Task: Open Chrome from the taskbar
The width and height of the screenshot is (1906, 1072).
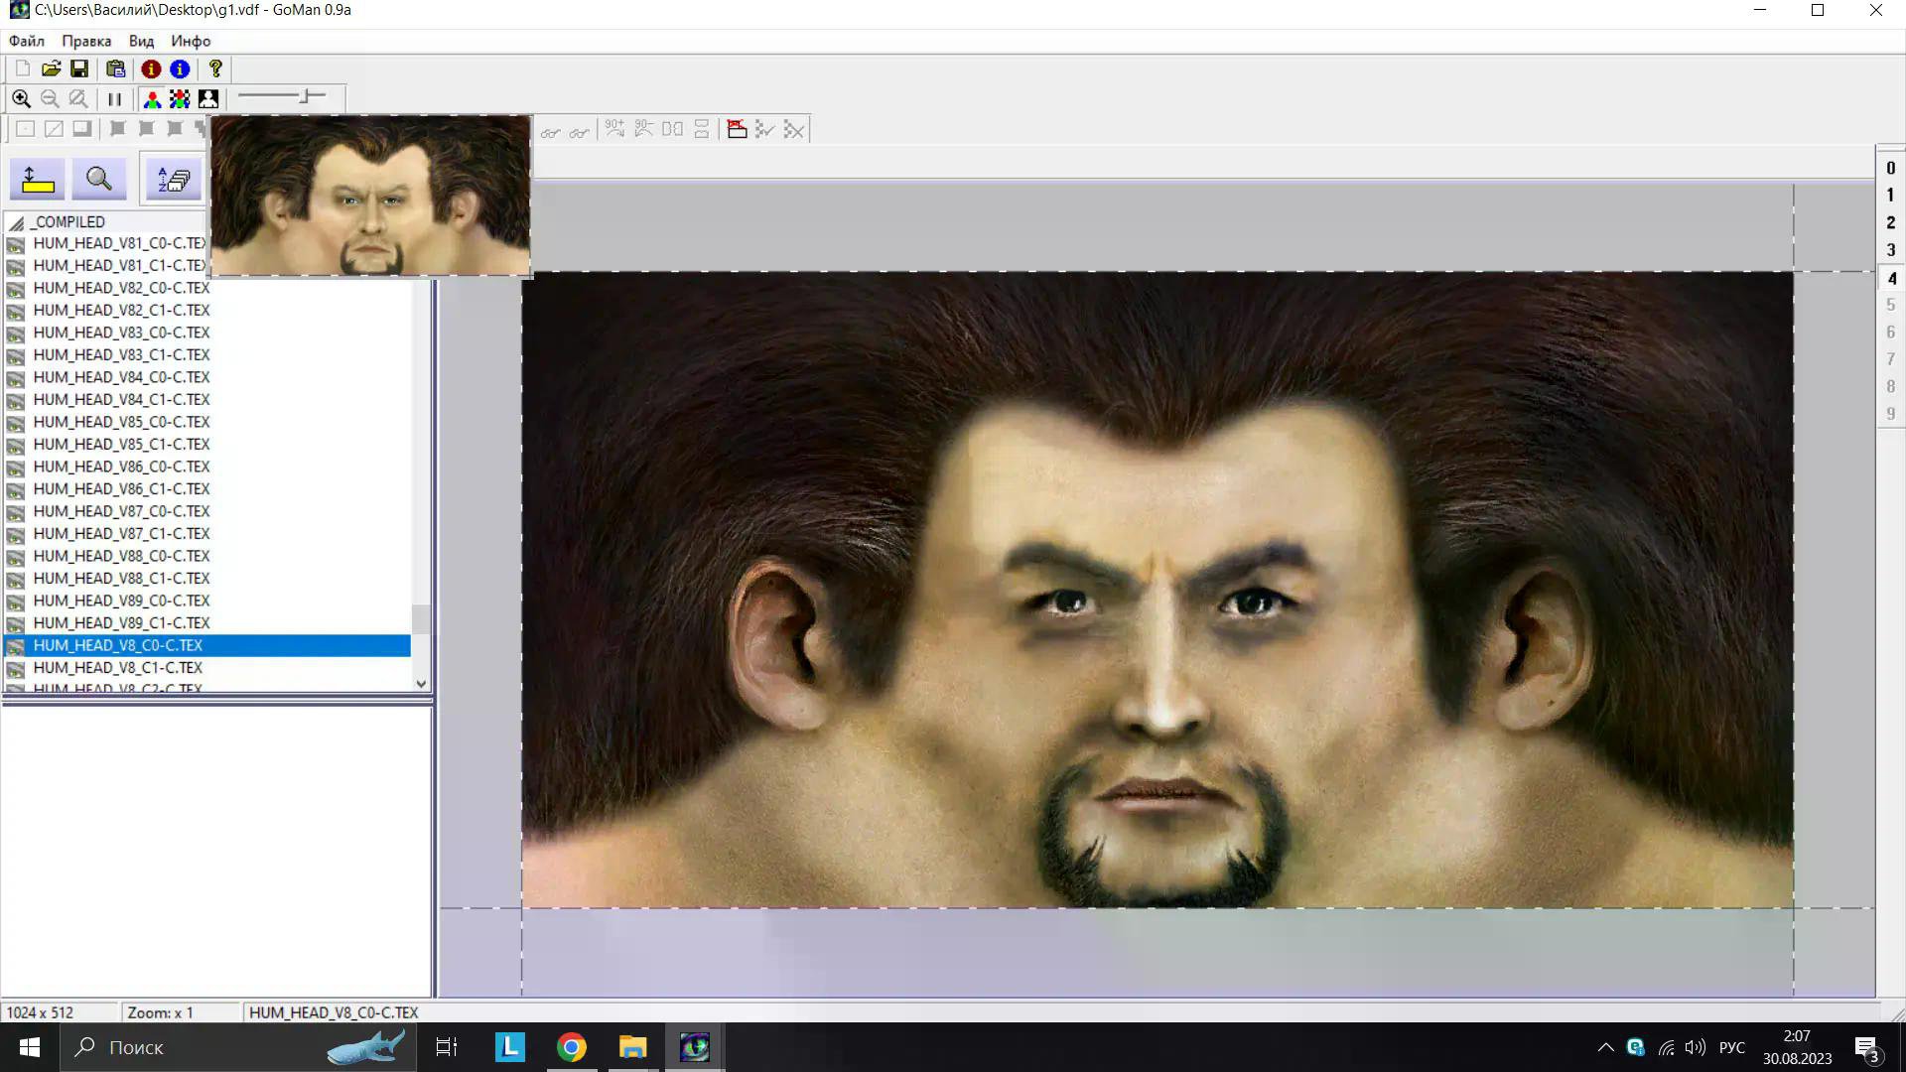Action: click(572, 1047)
